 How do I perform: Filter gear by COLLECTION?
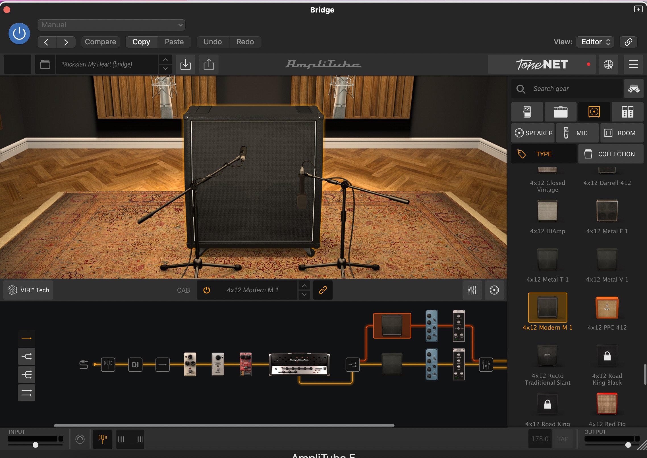tap(611, 154)
